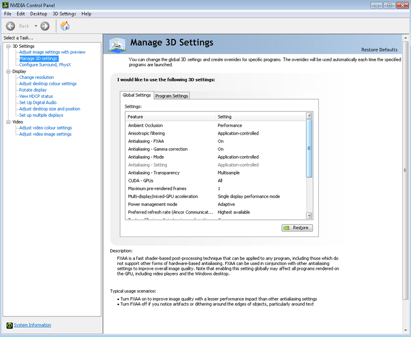This screenshot has height=337, width=411.
Task: Collapse the 3D Settings tree node
Action: click(x=8, y=46)
